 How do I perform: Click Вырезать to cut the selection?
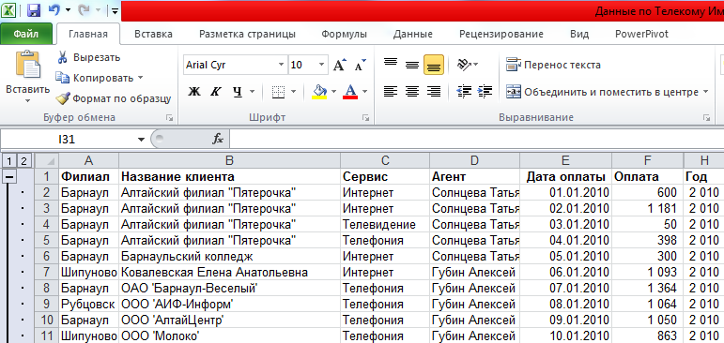88,57
